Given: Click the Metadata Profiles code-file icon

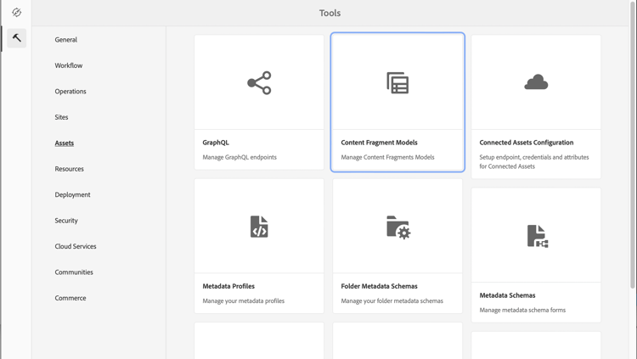Looking at the screenshot, I should (259, 227).
